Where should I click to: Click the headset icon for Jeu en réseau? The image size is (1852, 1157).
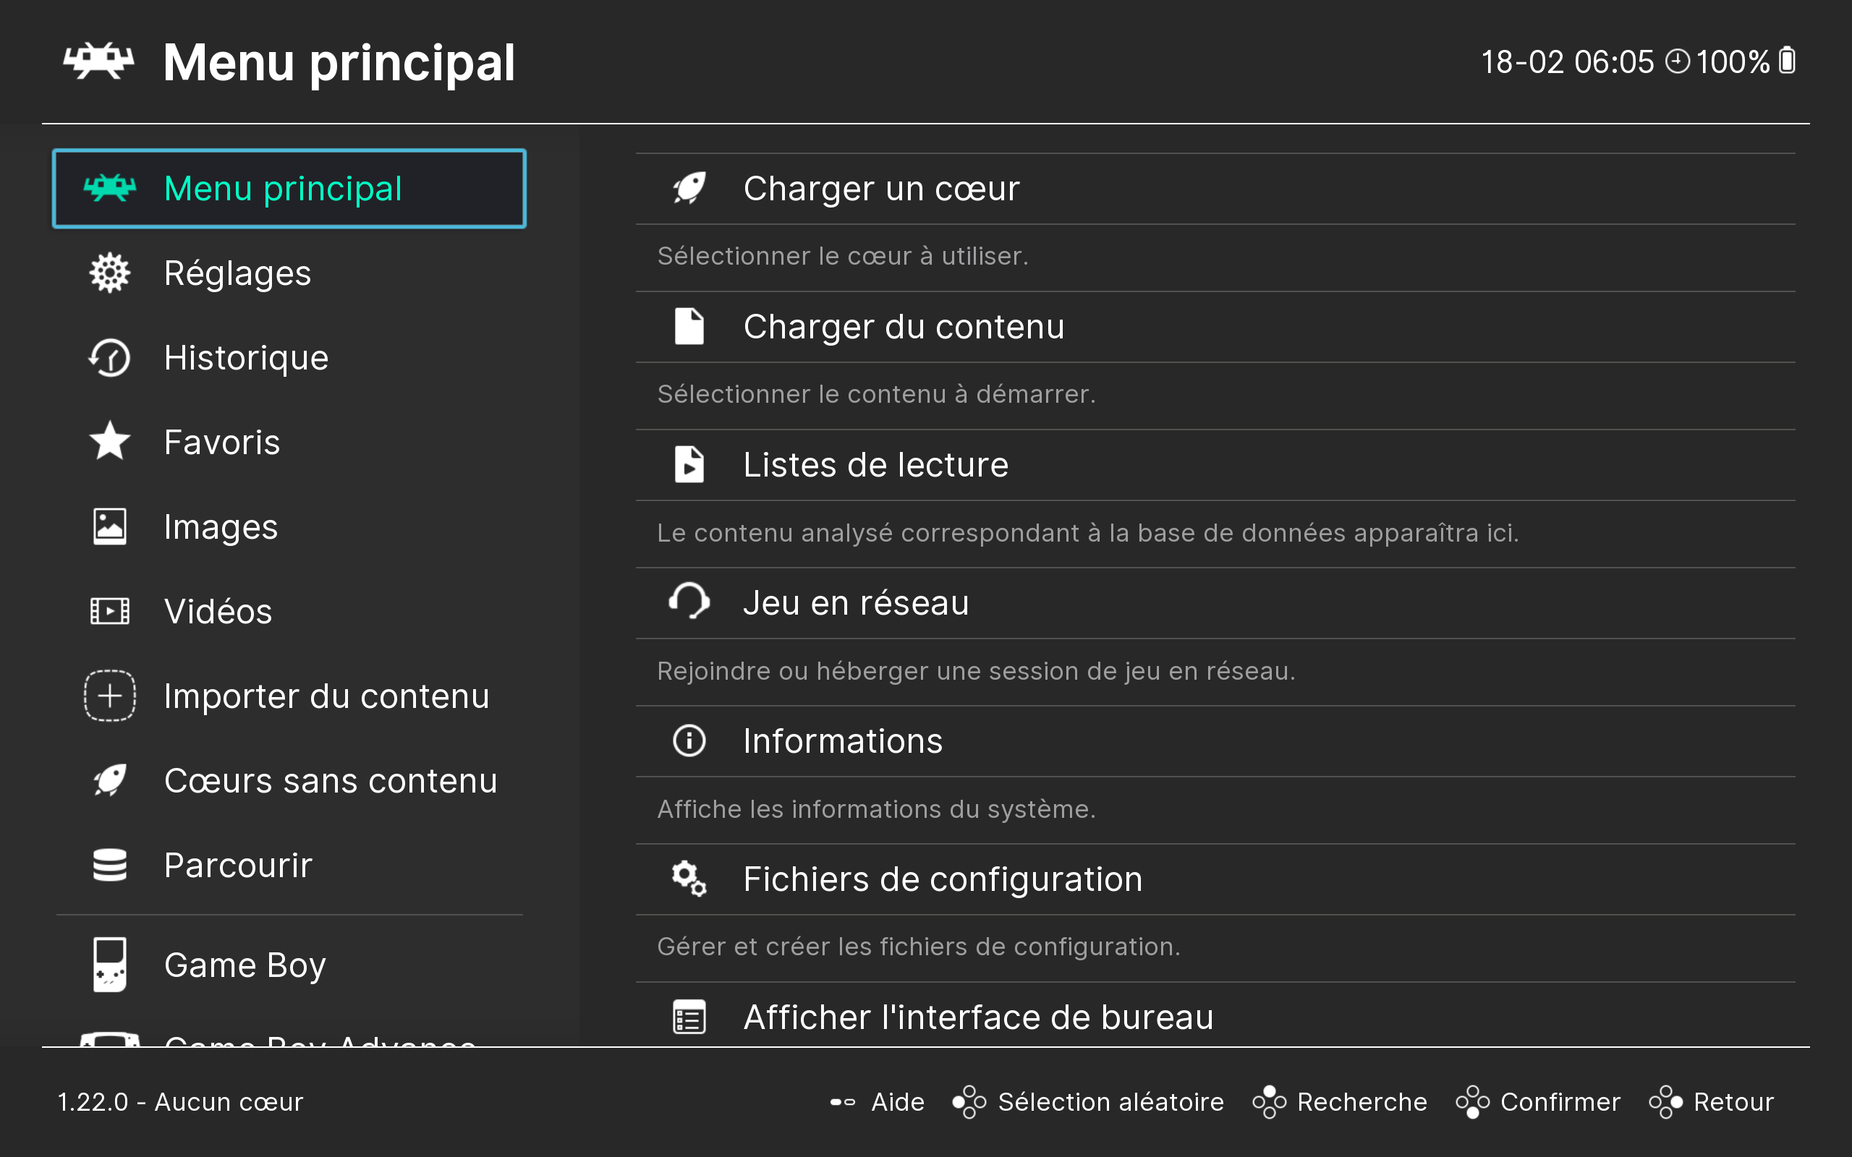(689, 602)
